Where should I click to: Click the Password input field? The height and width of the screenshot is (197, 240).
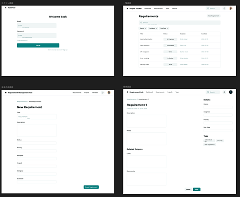click(37, 36)
